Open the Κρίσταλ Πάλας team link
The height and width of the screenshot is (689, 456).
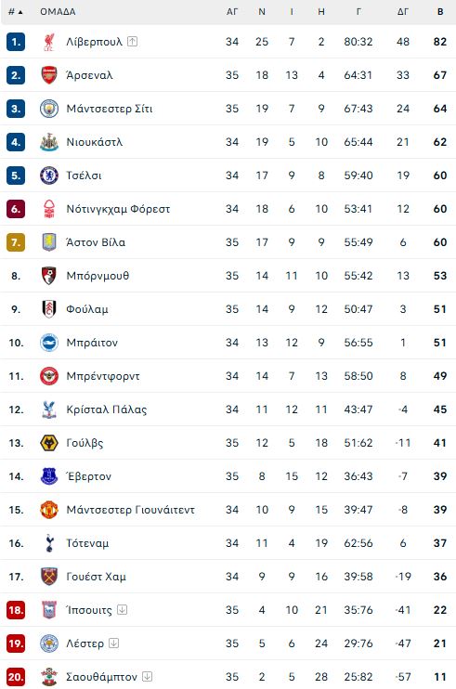(106, 409)
